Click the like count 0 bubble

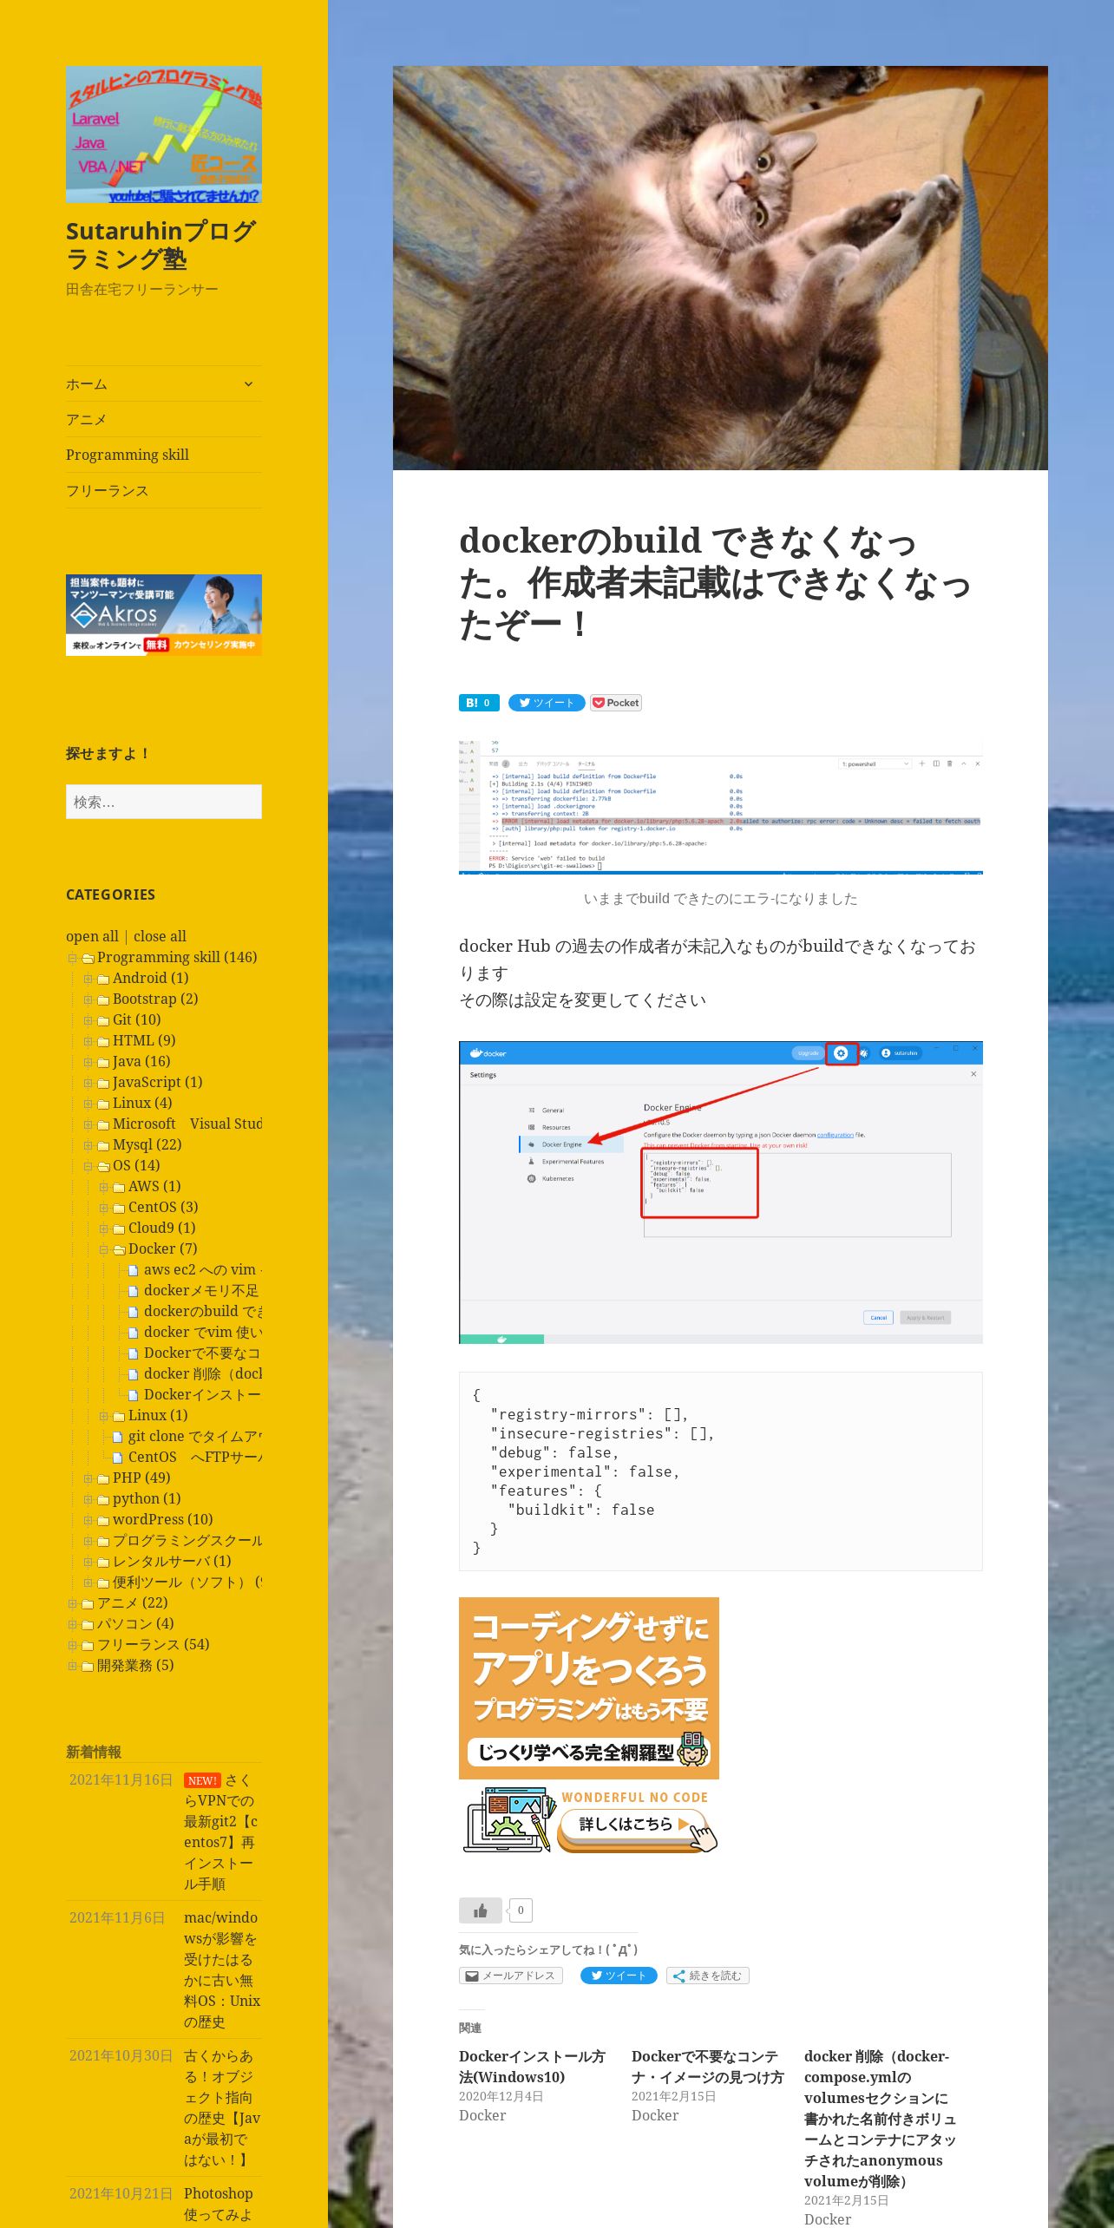point(521,1910)
